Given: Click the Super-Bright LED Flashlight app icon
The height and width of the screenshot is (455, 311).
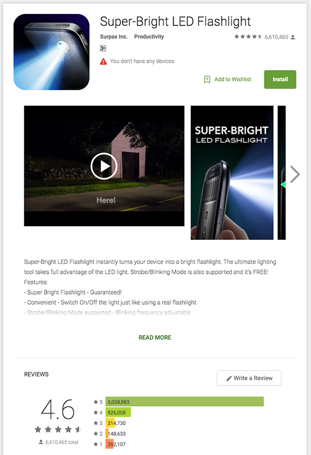Looking at the screenshot, I should coord(51,52).
